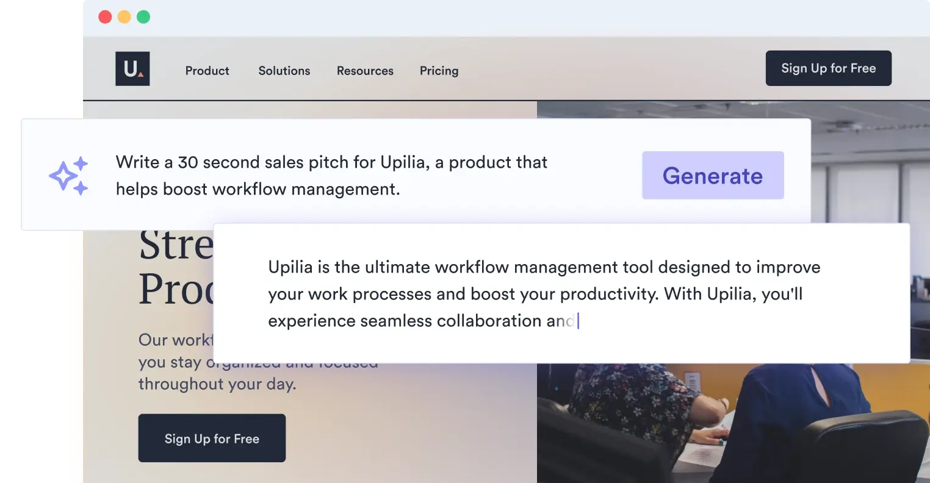Click the sparkle AI icon beside the prompt
Viewport: 930px width, 483px height.
pos(68,176)
